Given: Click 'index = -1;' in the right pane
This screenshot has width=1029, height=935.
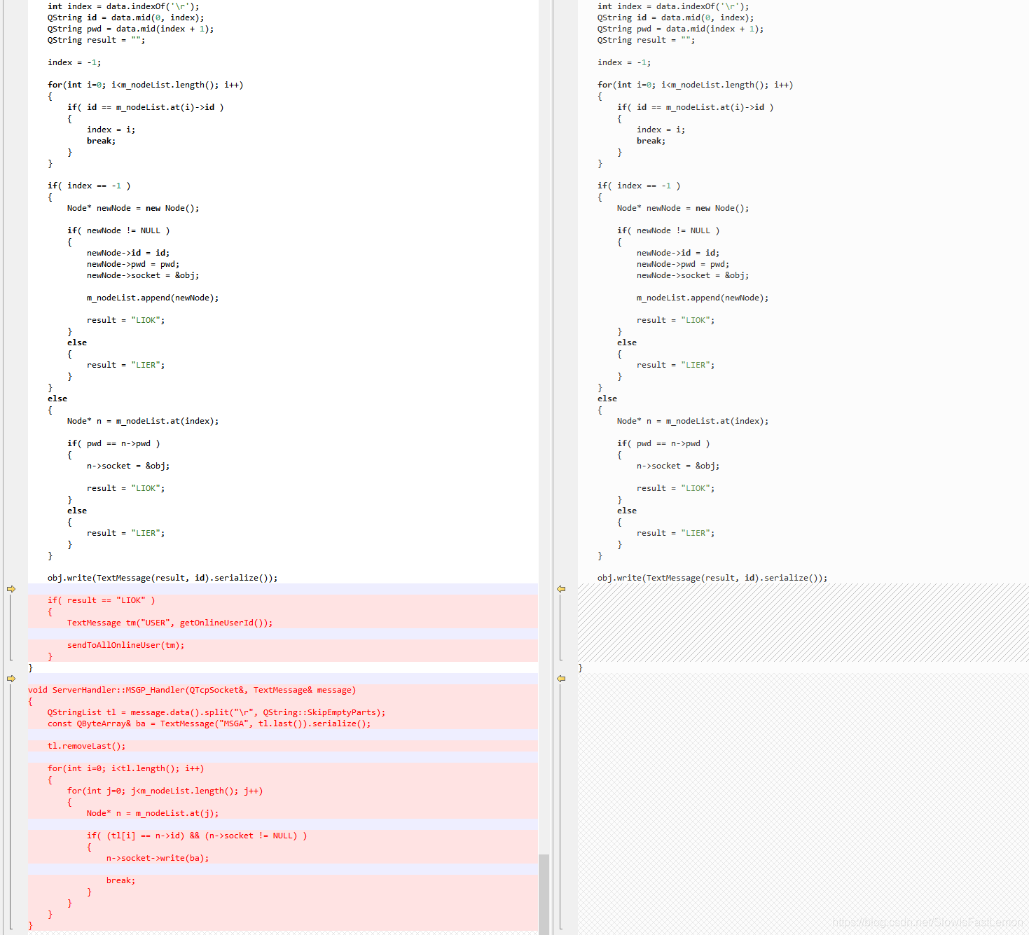Looking at the screenshot, I should pyautogui.click(x=624, y=62).
